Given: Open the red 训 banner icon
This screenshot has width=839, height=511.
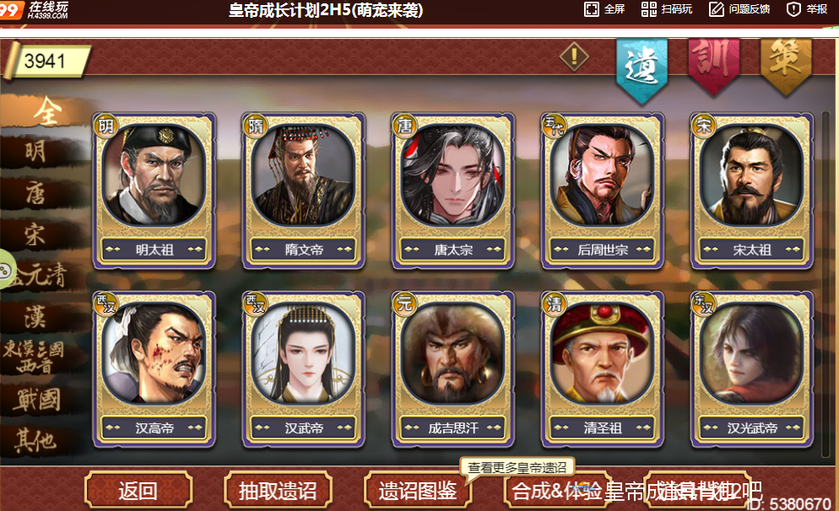Looking at the screenshot, I should pyautogui.click(x=713, y=66).
